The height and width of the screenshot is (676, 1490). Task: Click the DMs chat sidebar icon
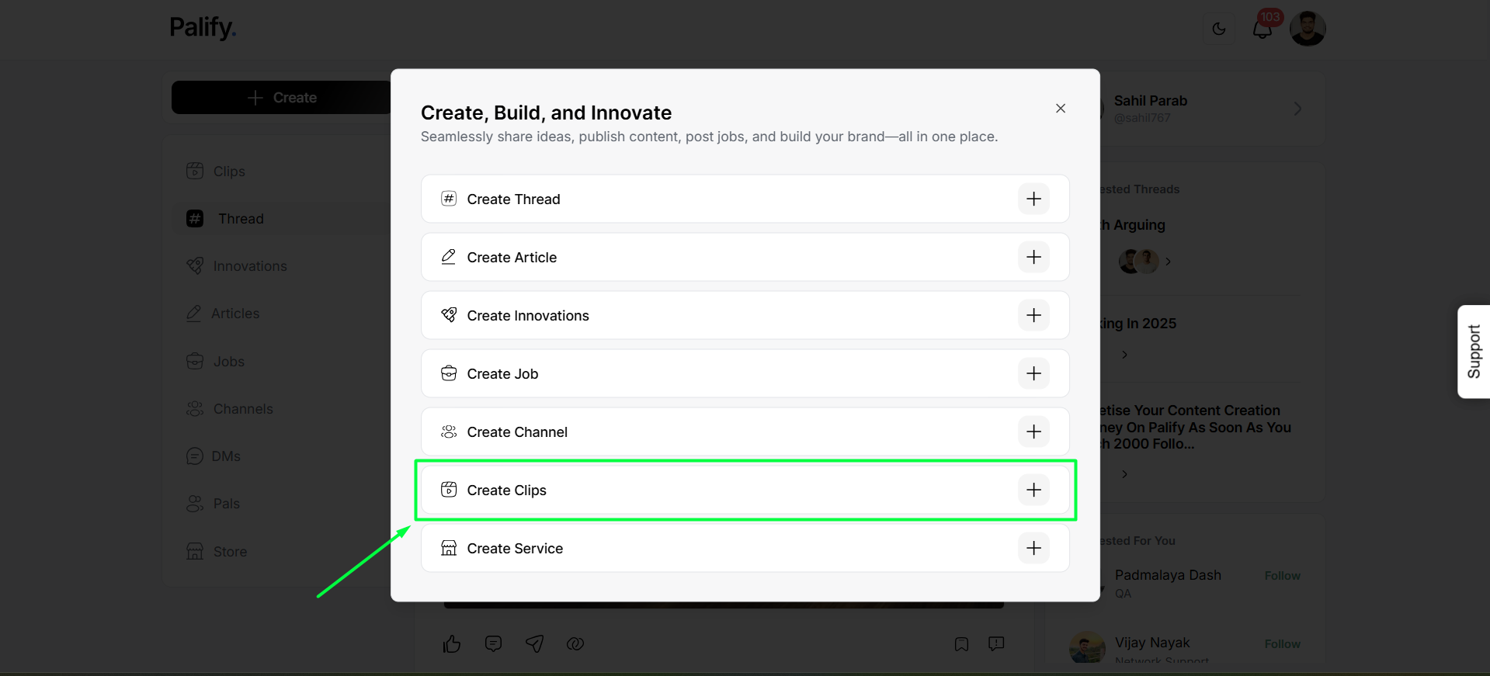(x=195, y=456)
